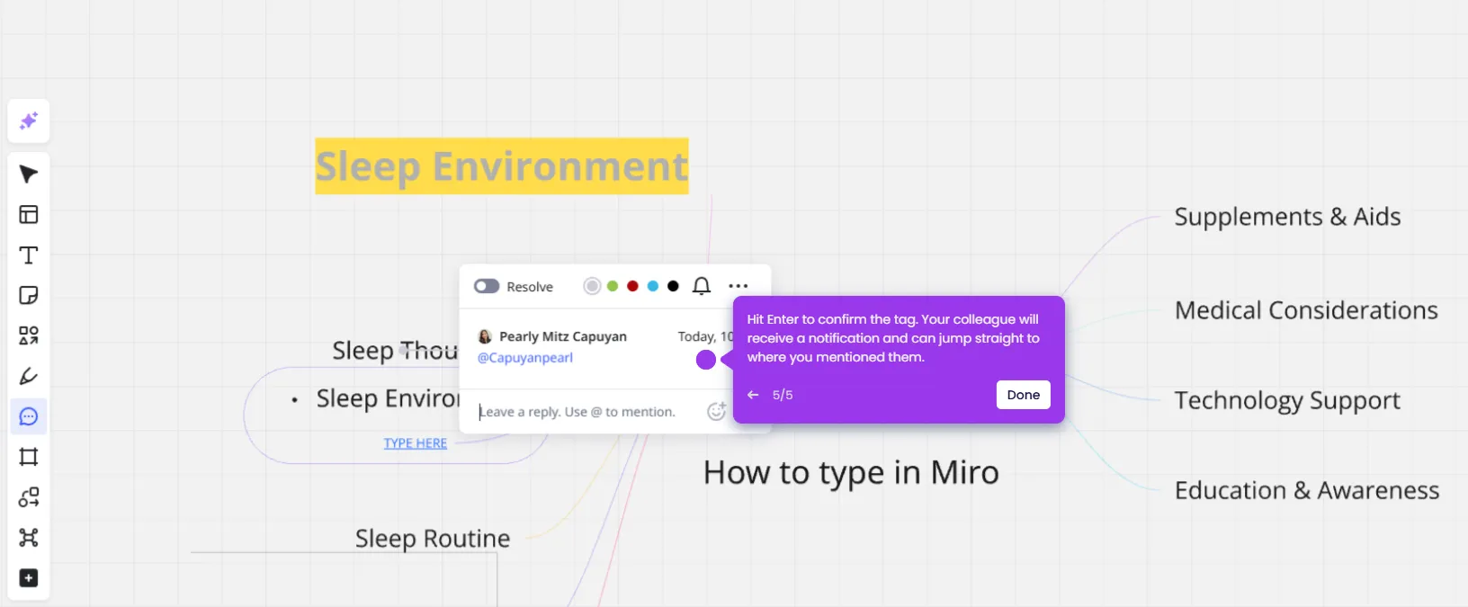
Task: Select the Sleep Thou heading on canvas
Action: point(395,351)
